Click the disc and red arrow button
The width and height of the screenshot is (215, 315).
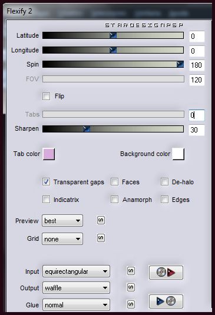pos(166,273)
